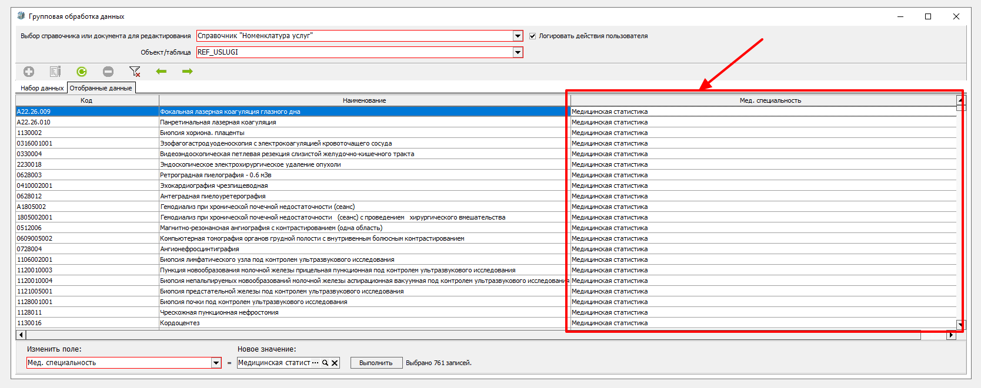Click the vertical scrollbar down arrow
Image resolution: width=981 pixels, height=388 pixels.
(960, 324)
